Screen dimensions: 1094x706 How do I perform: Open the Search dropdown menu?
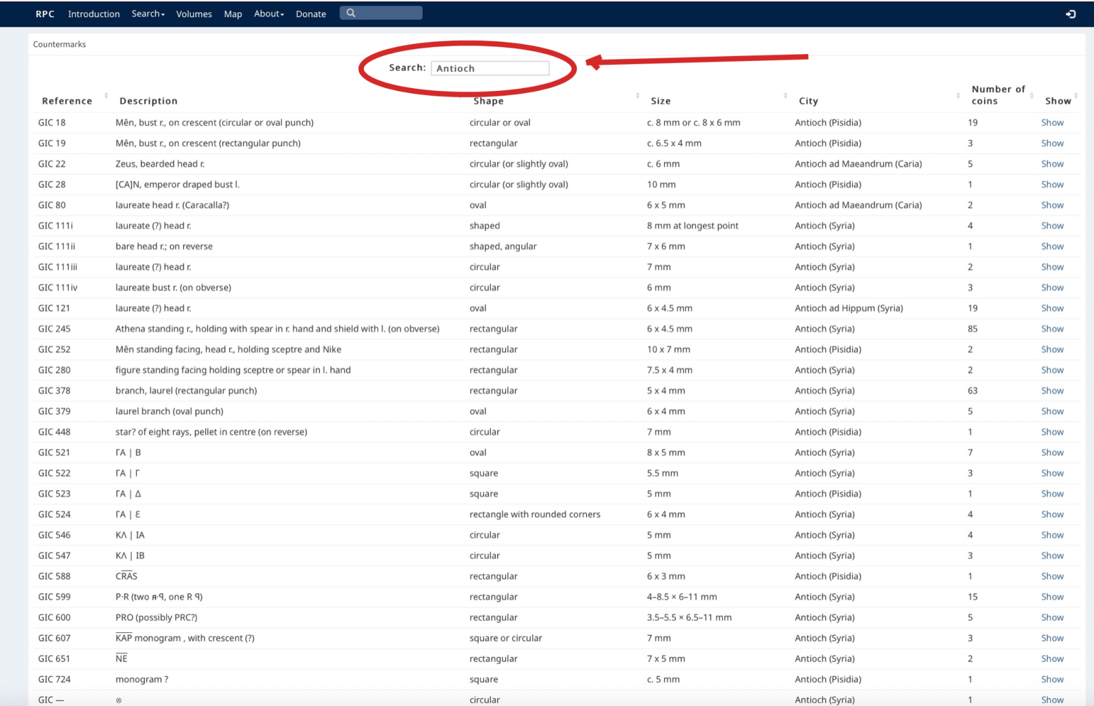[148, 14]
